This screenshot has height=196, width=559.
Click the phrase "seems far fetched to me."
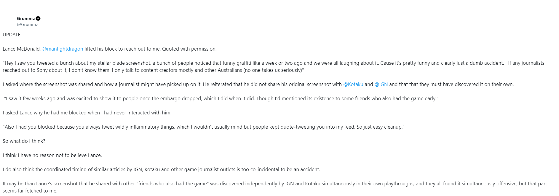pyautogui.click(x=30, y=191)
